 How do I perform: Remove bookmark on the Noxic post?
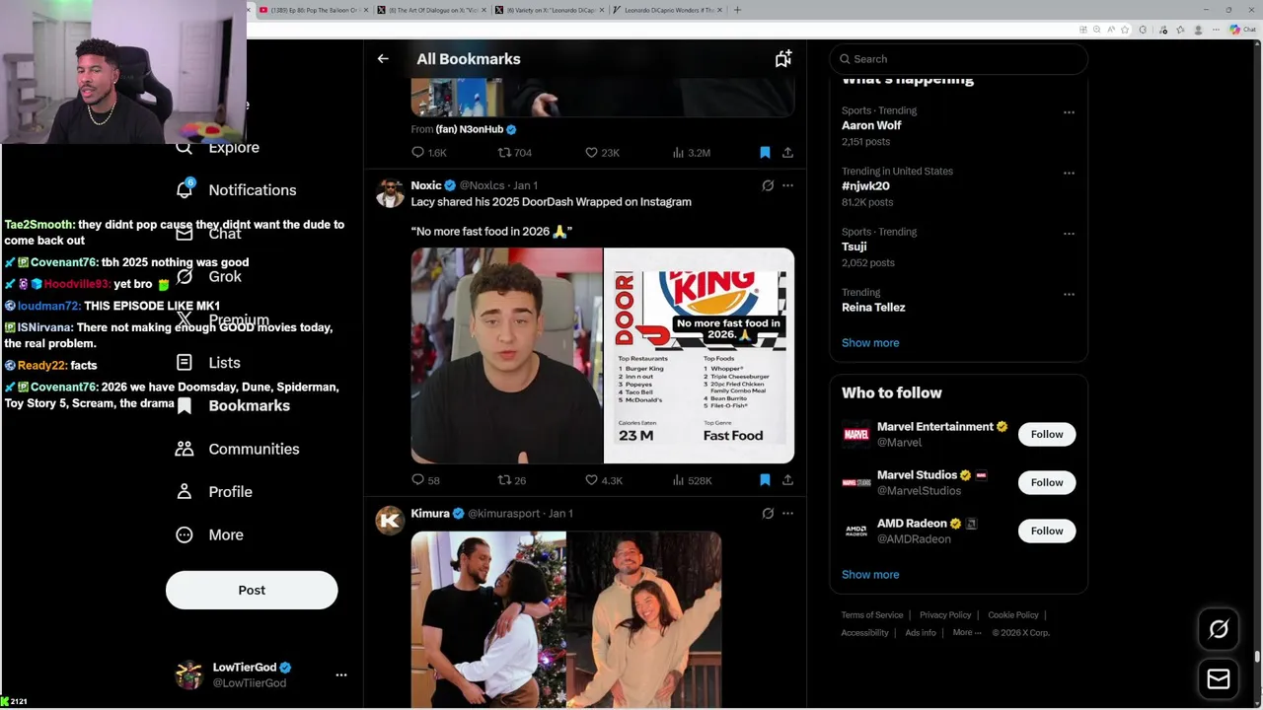765,480
